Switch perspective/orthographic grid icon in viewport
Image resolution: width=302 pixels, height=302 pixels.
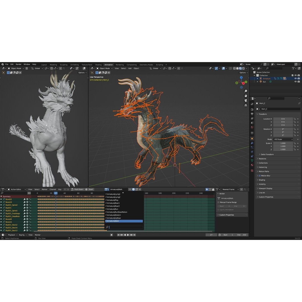coord(246,105)
